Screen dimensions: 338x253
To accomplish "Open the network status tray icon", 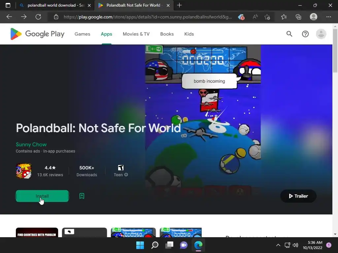I will click(287, 245).
